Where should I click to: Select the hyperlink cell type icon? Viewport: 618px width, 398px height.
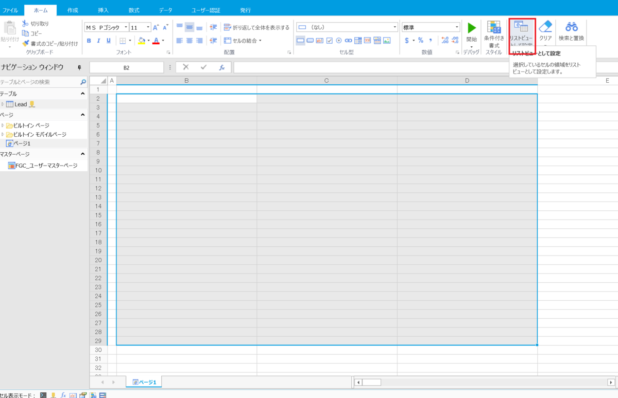point(349,41)
